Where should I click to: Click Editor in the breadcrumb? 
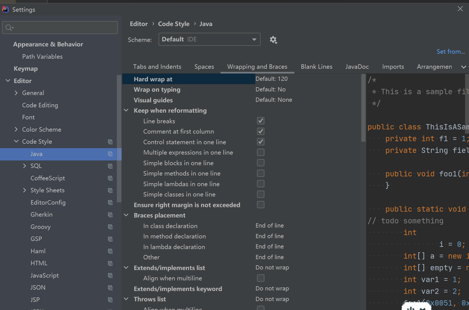(x=139, y=24)
